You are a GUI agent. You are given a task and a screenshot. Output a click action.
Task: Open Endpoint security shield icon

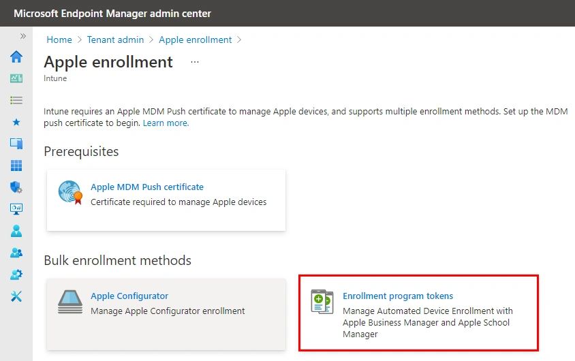(16, 187)
